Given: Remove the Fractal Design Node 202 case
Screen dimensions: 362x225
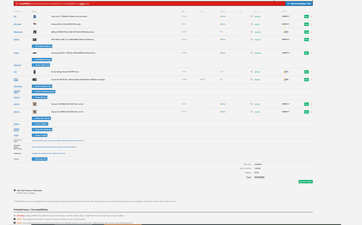Looking at the screenshot, I should [311, 72].
